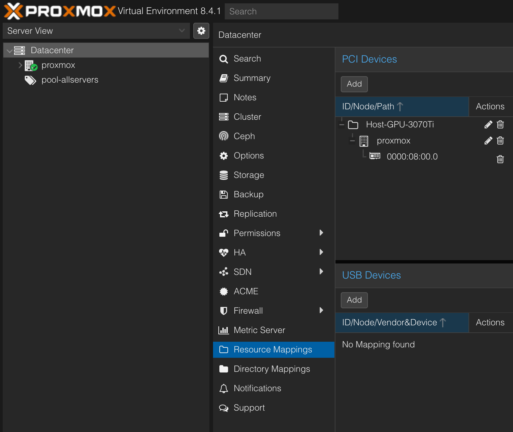Click the Permissions label in menu
The width and height of the screenshot is (513, 432).
point(257,233)
